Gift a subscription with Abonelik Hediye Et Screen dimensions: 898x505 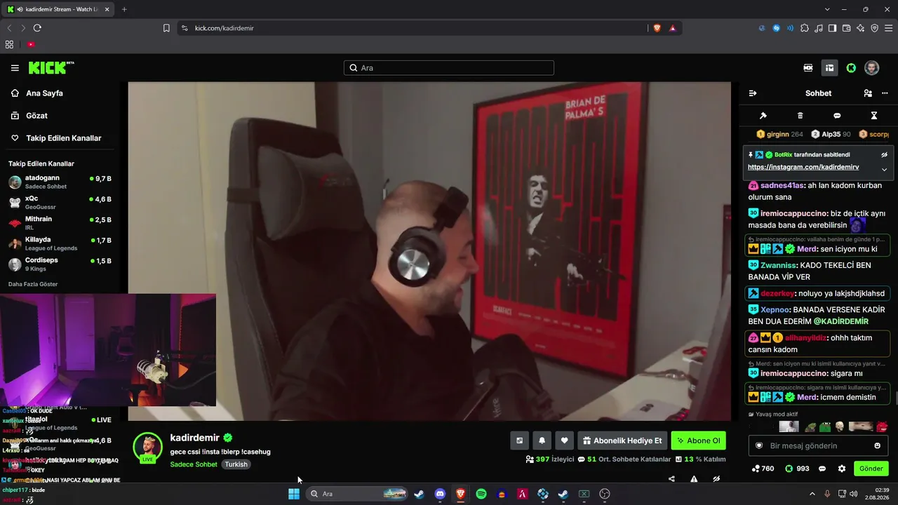point(622,440)
